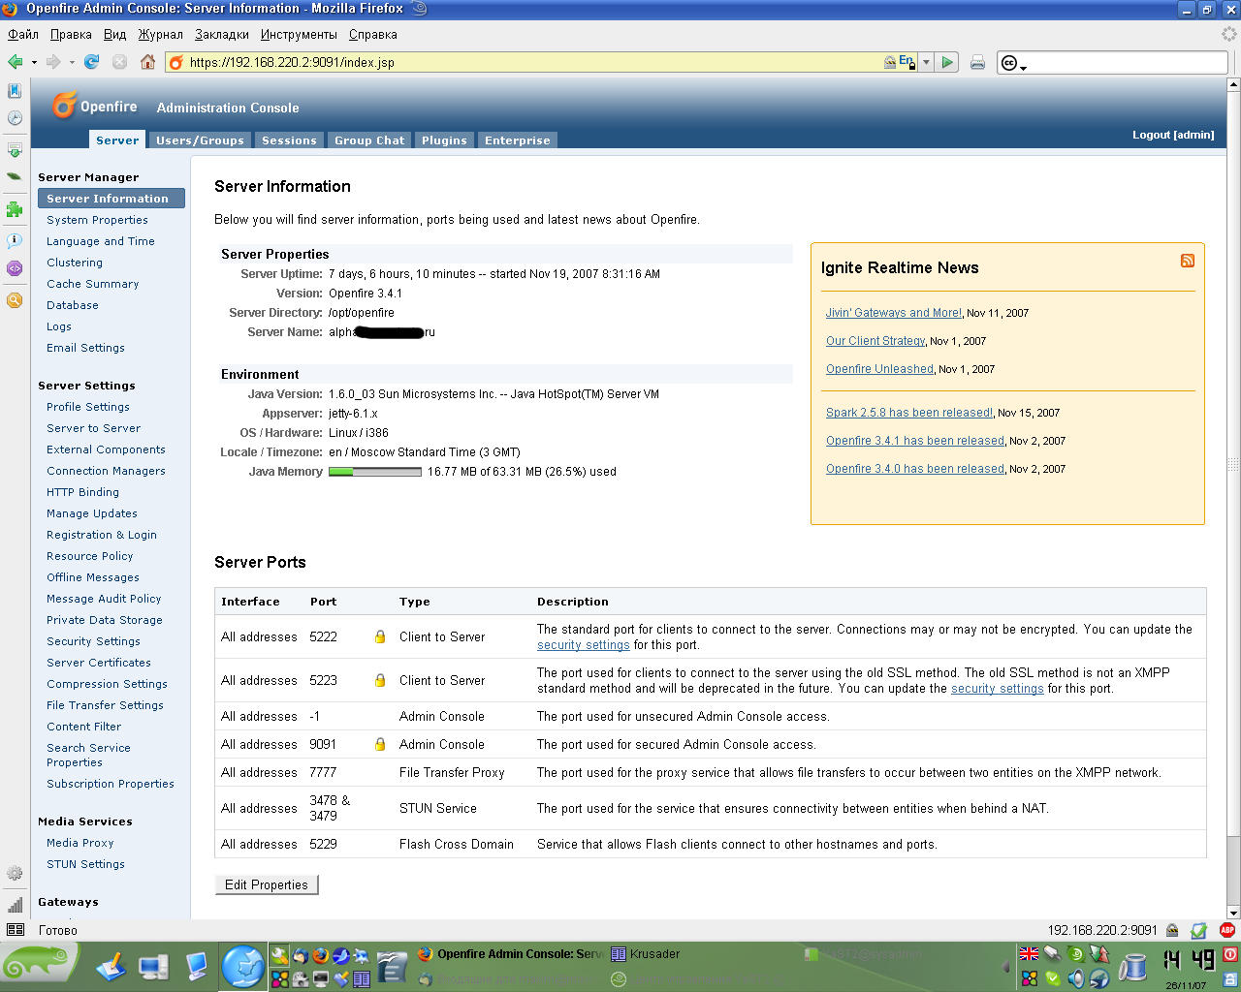Click the Java Memory usage bar
This screenshot has height=992, width=1241.
375,472
